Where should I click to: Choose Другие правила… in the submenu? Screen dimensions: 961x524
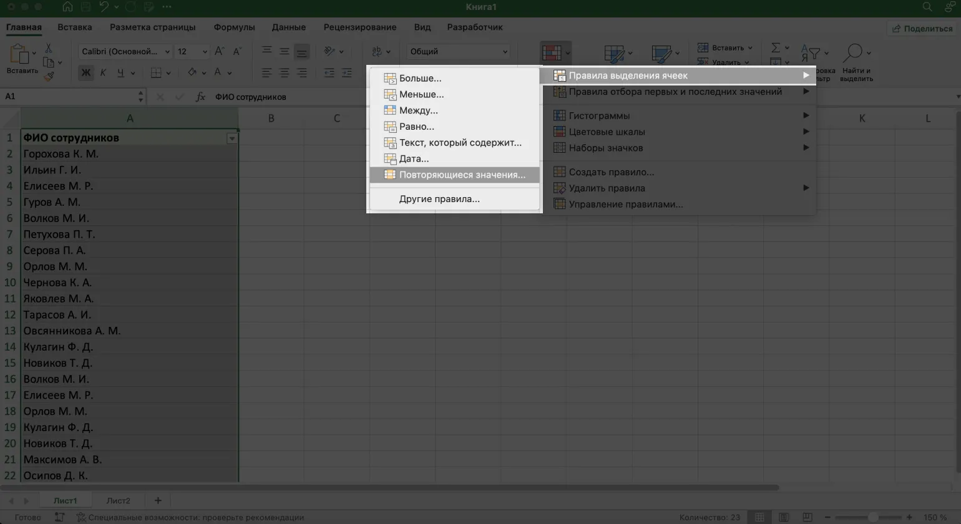point(439,199)
